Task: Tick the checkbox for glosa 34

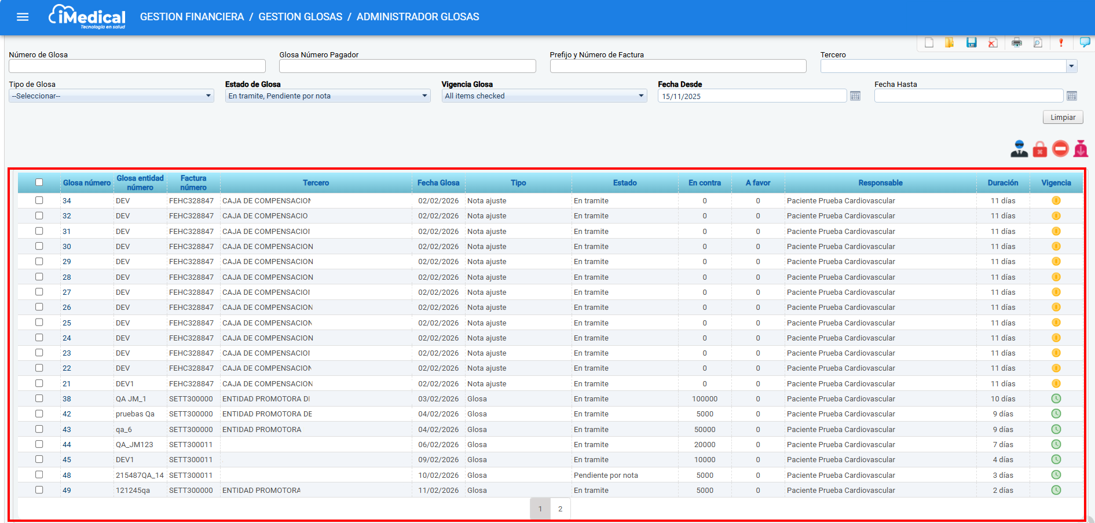Action: pyautogui.click(x=39, y=200)
